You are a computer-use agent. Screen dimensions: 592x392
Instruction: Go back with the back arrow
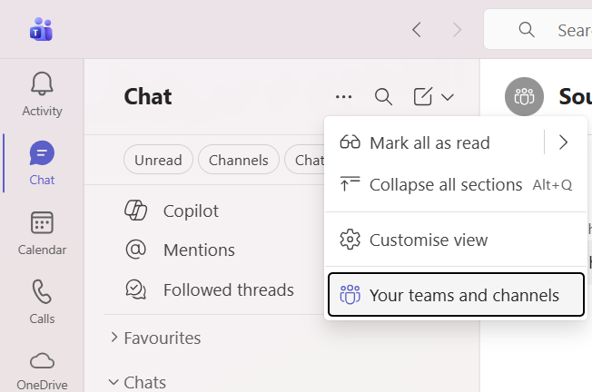[417, 30]
